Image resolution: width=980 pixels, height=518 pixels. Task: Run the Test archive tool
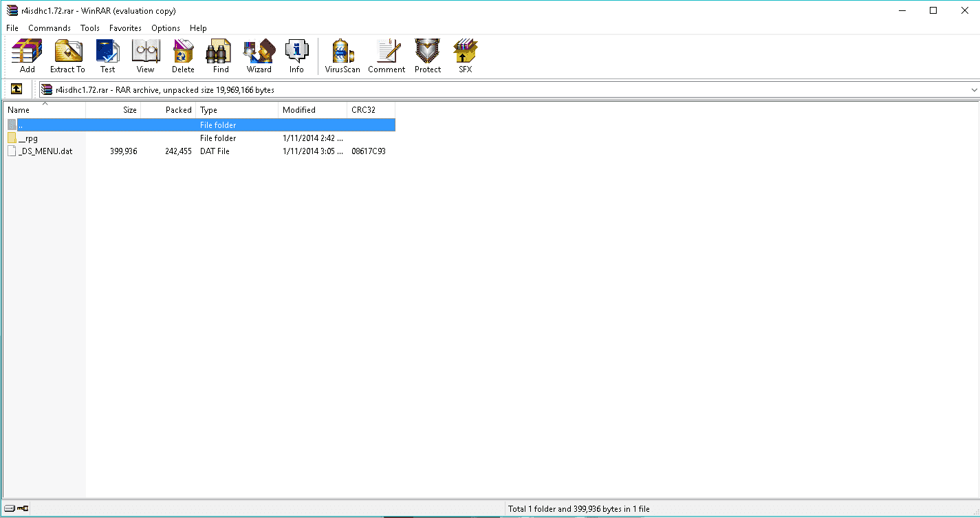(108, 56)
